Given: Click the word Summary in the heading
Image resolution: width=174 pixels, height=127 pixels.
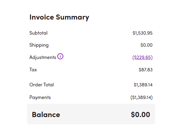Looking at the screenshot, I should click(73, 17).
